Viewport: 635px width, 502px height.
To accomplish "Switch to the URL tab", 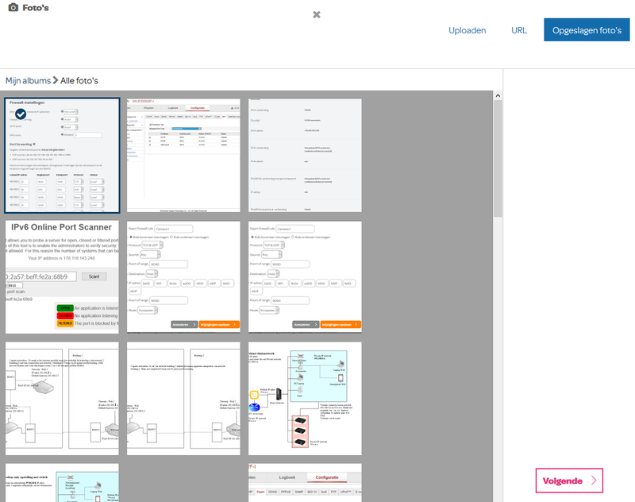I will [x=519, y=30].
